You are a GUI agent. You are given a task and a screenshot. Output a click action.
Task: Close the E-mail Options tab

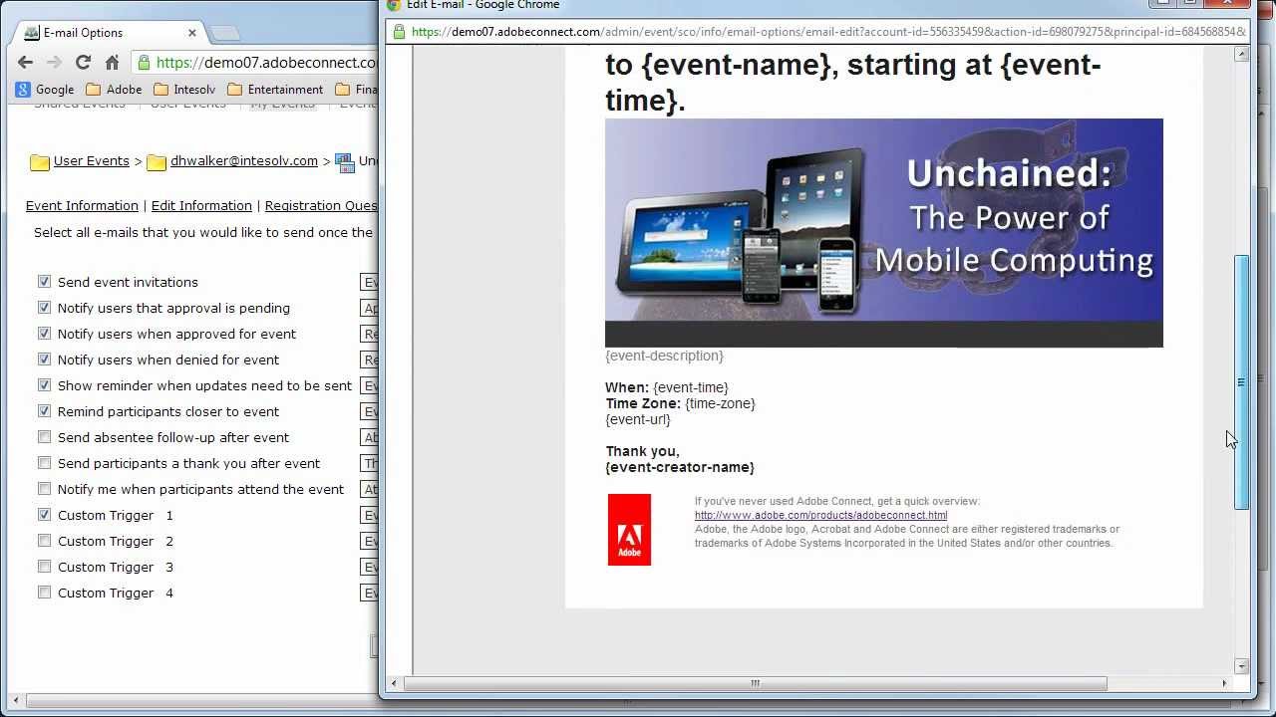click(x=192, y=33)
